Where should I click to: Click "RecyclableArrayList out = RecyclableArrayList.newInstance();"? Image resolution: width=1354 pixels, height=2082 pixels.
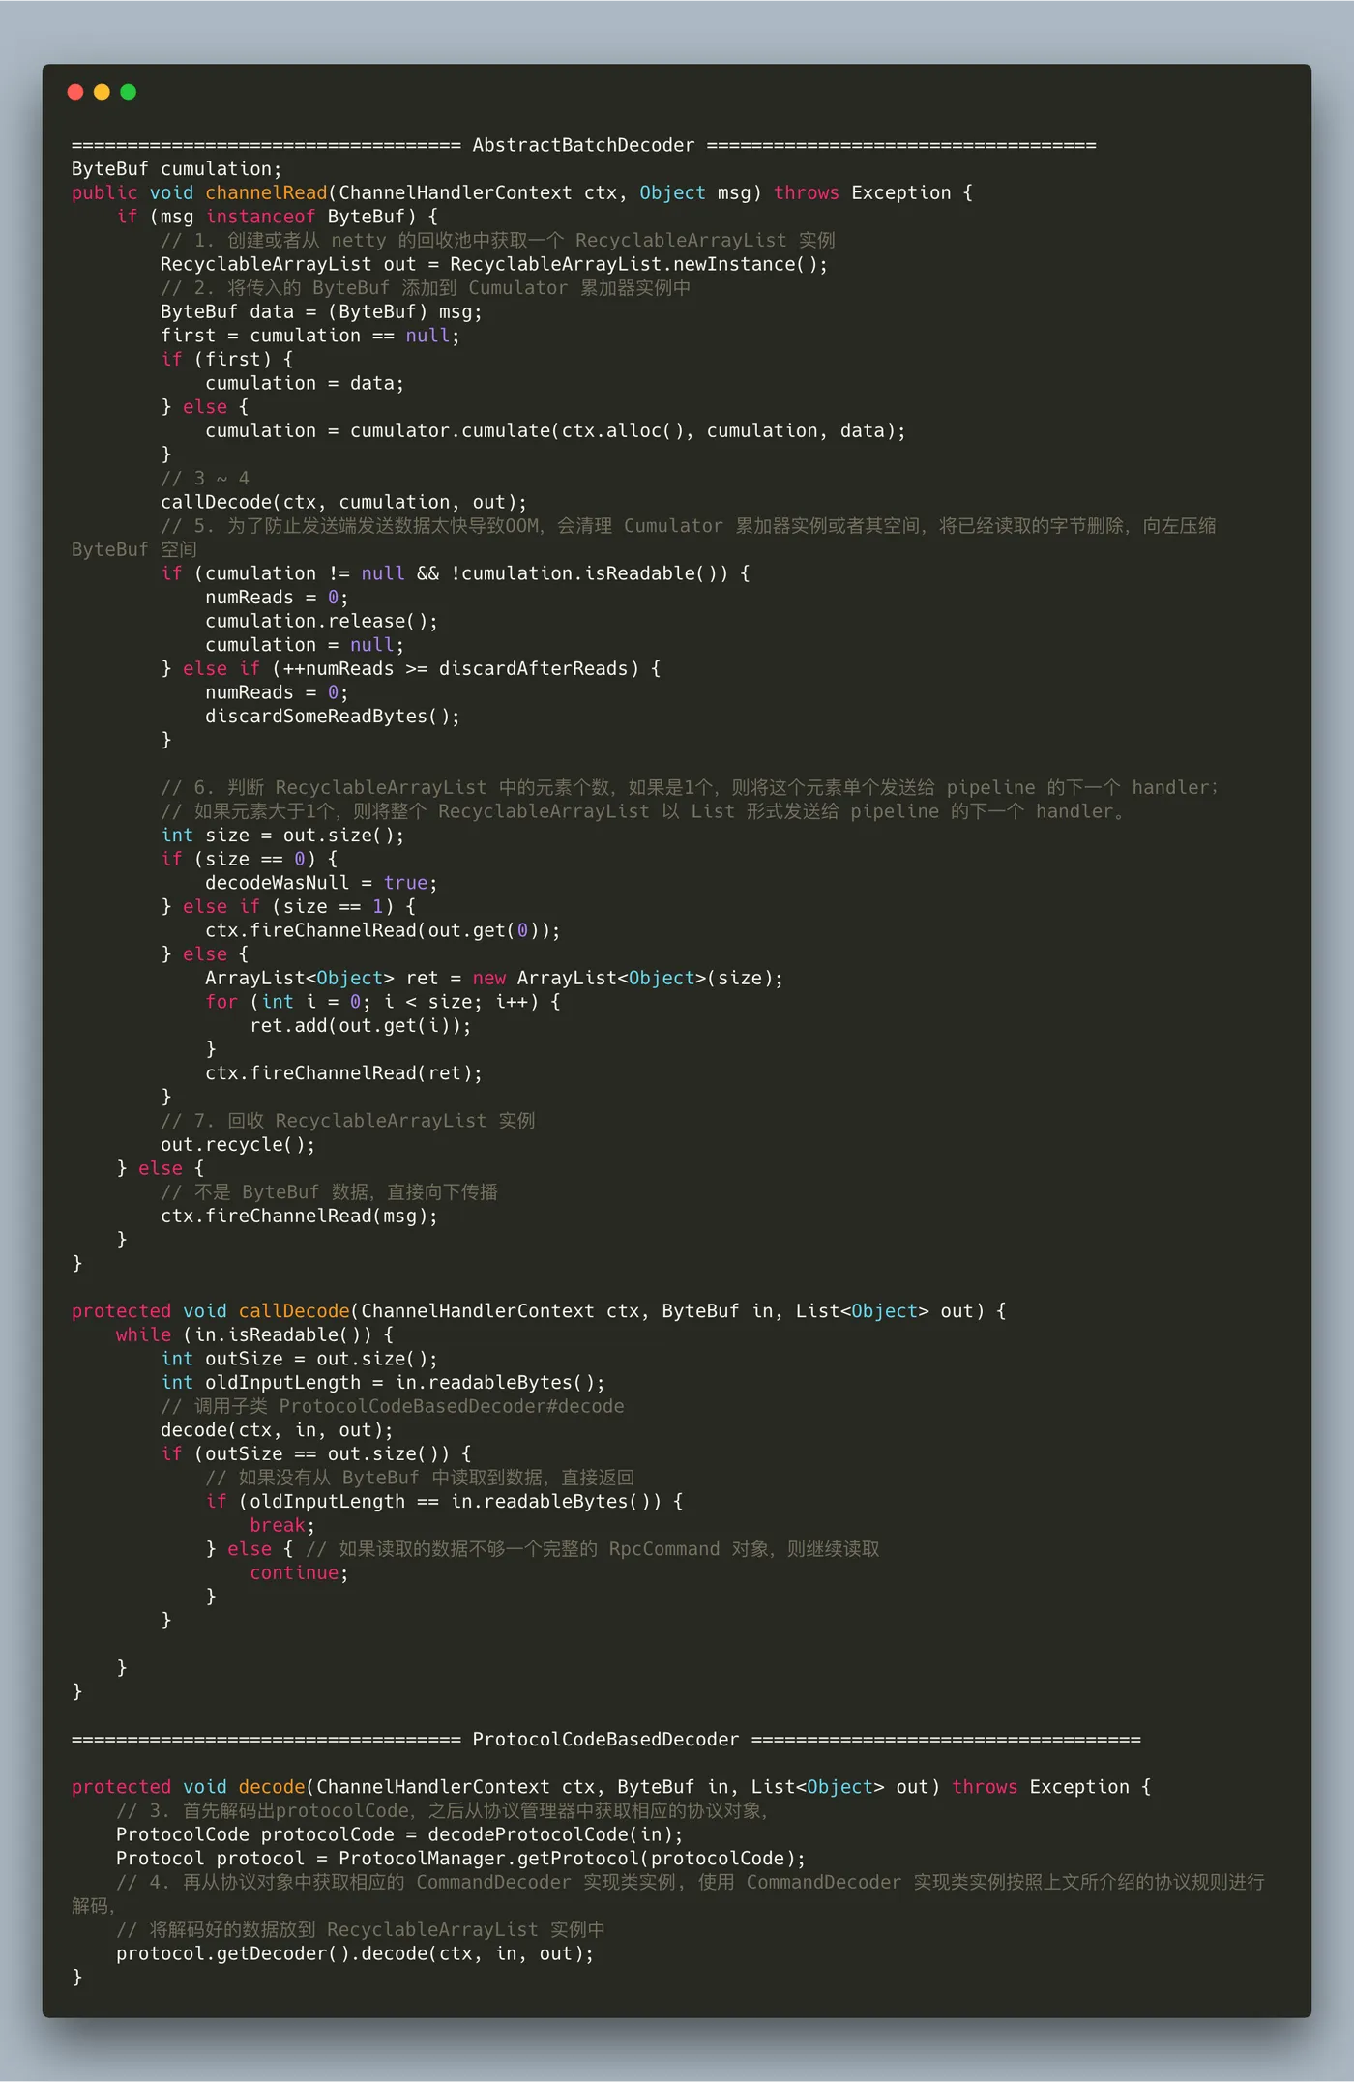click(x=494, y=264)
